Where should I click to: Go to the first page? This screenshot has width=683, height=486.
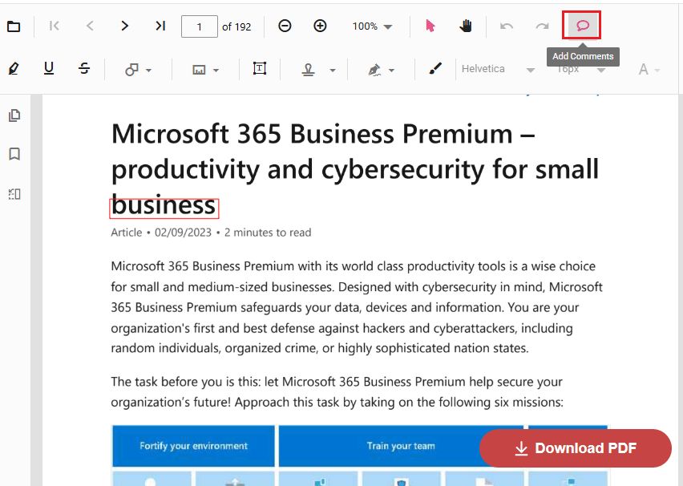[x=55, y=26]
